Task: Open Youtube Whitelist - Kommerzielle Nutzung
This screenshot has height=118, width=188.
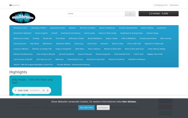Action: 73,65
